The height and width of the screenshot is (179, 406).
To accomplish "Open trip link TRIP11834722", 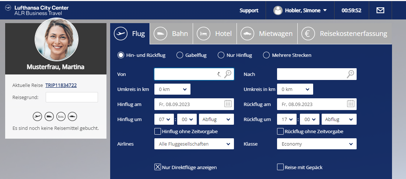I will point(61,85).
